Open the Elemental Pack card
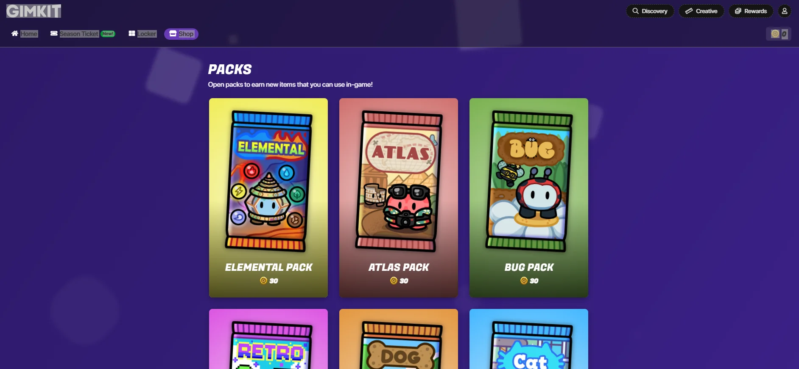The image size is (799, 369). tap(268, 198)
